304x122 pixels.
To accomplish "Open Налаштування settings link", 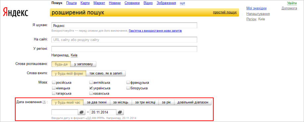I will point(258,14).
